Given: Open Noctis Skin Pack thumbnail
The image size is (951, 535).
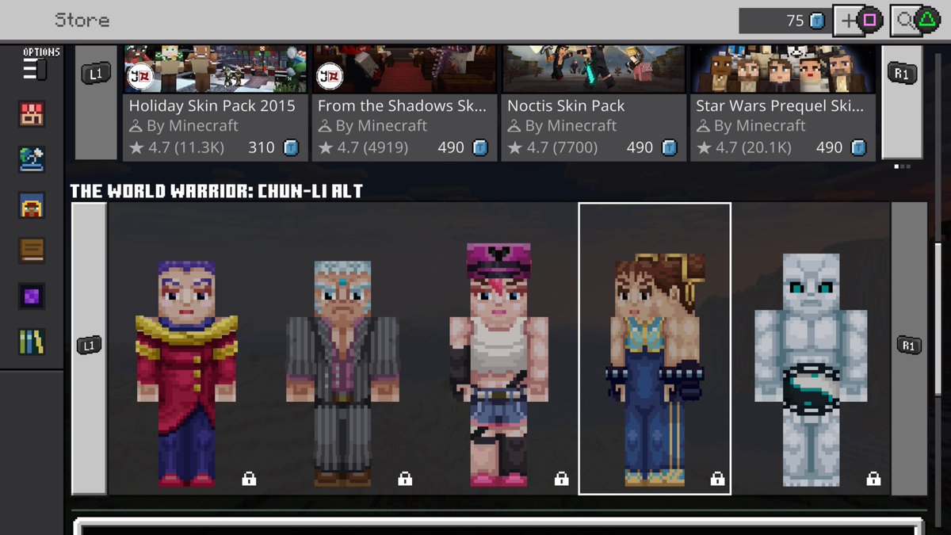Looking at the screenshot, I should 594,69.
